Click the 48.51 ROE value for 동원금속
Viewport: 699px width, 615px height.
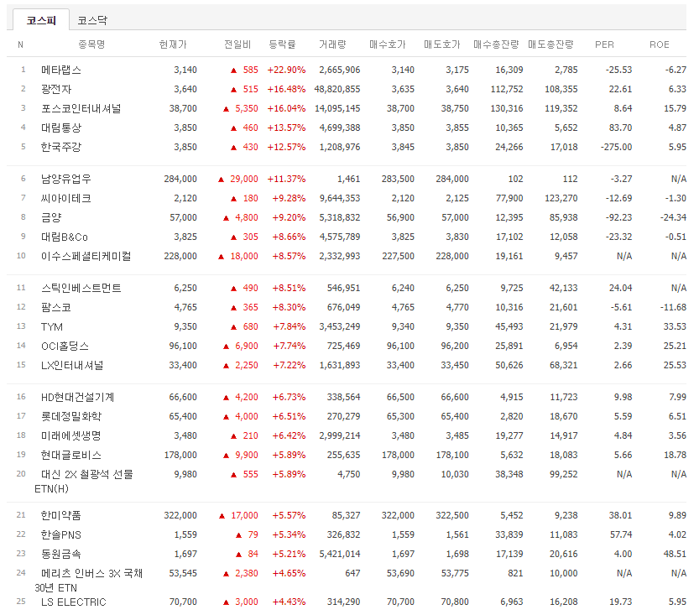point(675,554)
